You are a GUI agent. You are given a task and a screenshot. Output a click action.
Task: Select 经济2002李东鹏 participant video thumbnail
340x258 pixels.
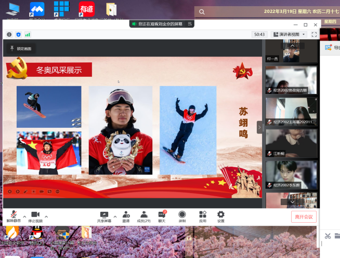coord(291,174)
